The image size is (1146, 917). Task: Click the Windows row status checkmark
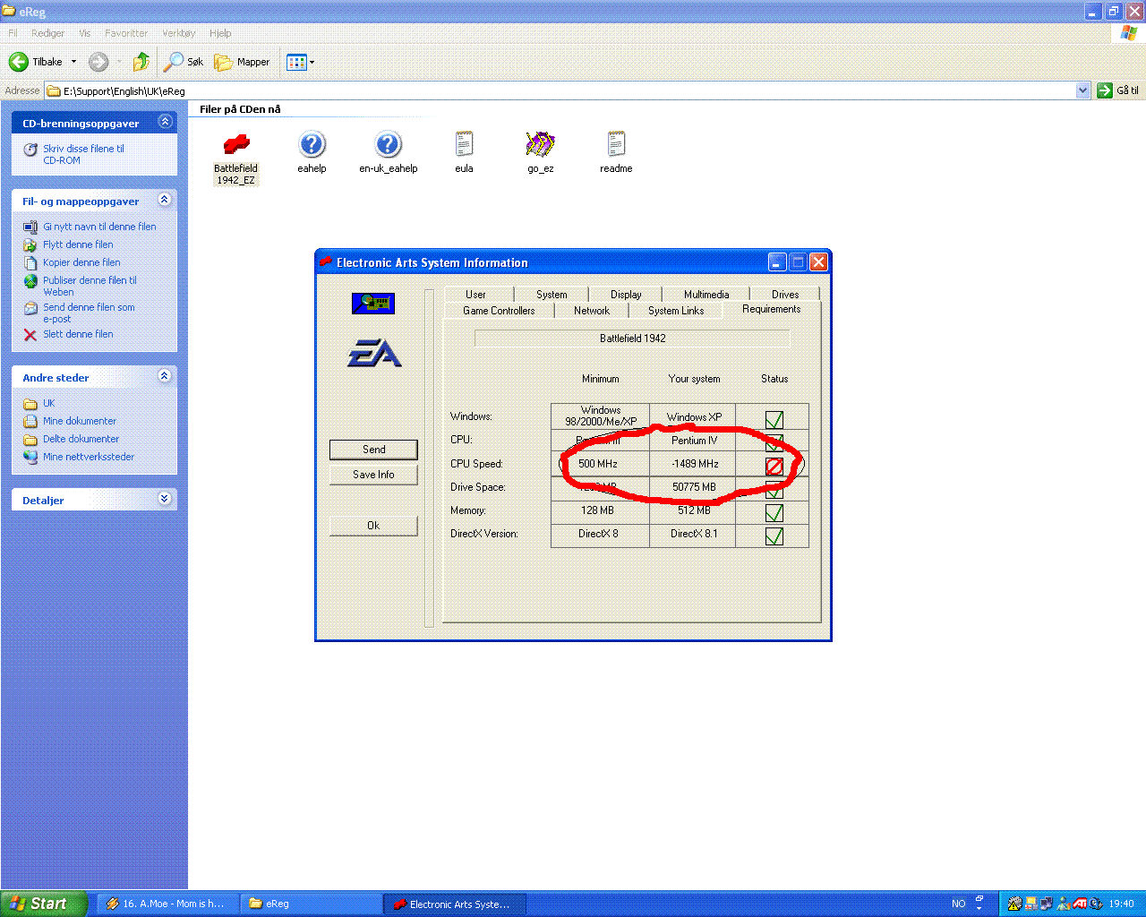[774, 419]
